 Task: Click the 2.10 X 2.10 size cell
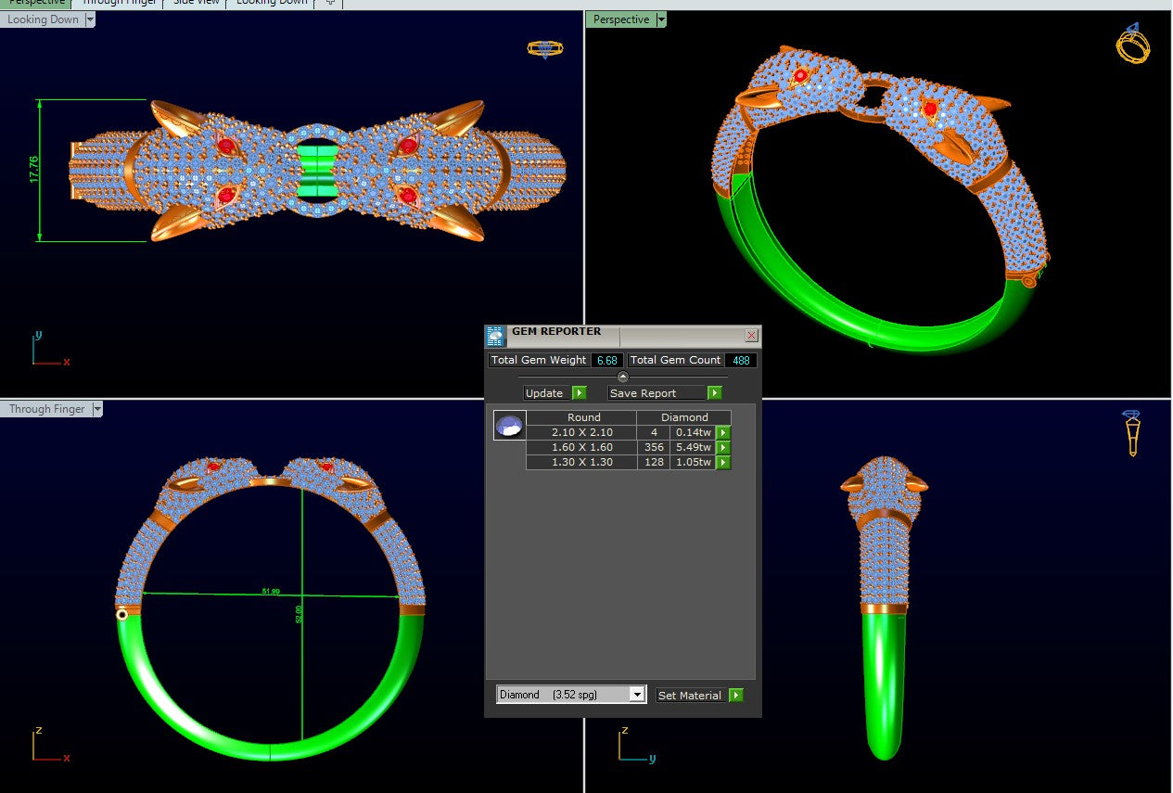point(581,432)
